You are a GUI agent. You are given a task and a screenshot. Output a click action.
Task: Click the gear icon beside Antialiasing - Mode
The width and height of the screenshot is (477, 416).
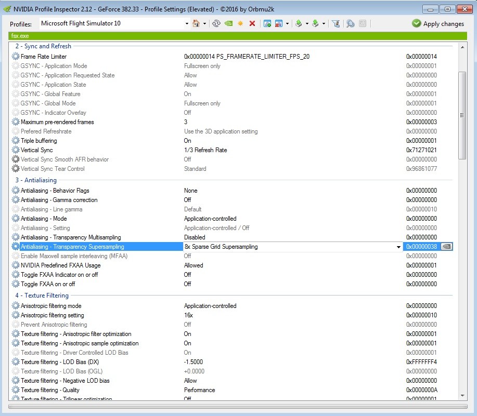tap(16, 219)
